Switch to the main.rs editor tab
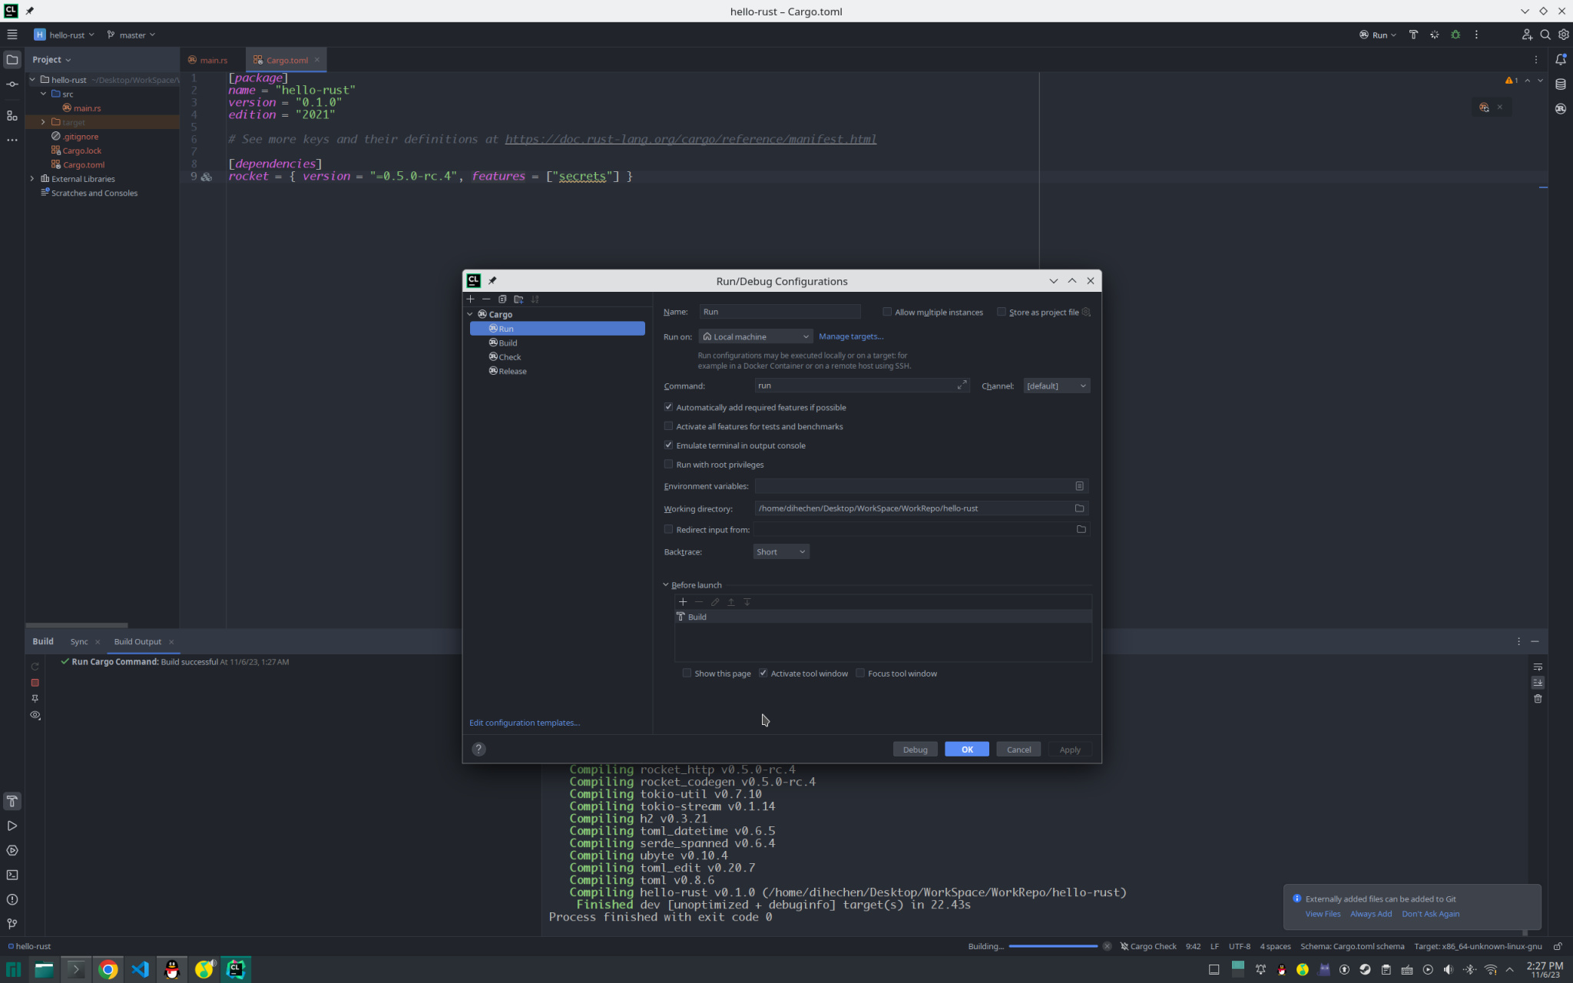Screen dimensions: 1573x983 tap(213, 60)
